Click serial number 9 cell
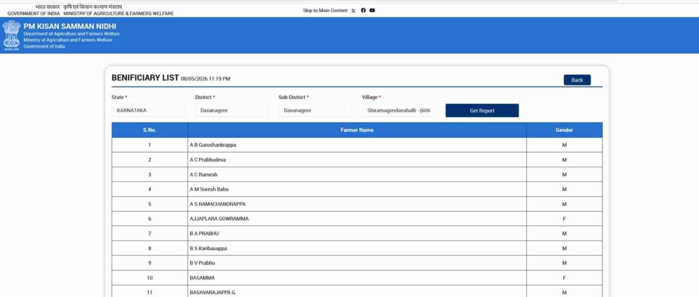Viewport: 699px width, 297px height. [x=150, y=263]
